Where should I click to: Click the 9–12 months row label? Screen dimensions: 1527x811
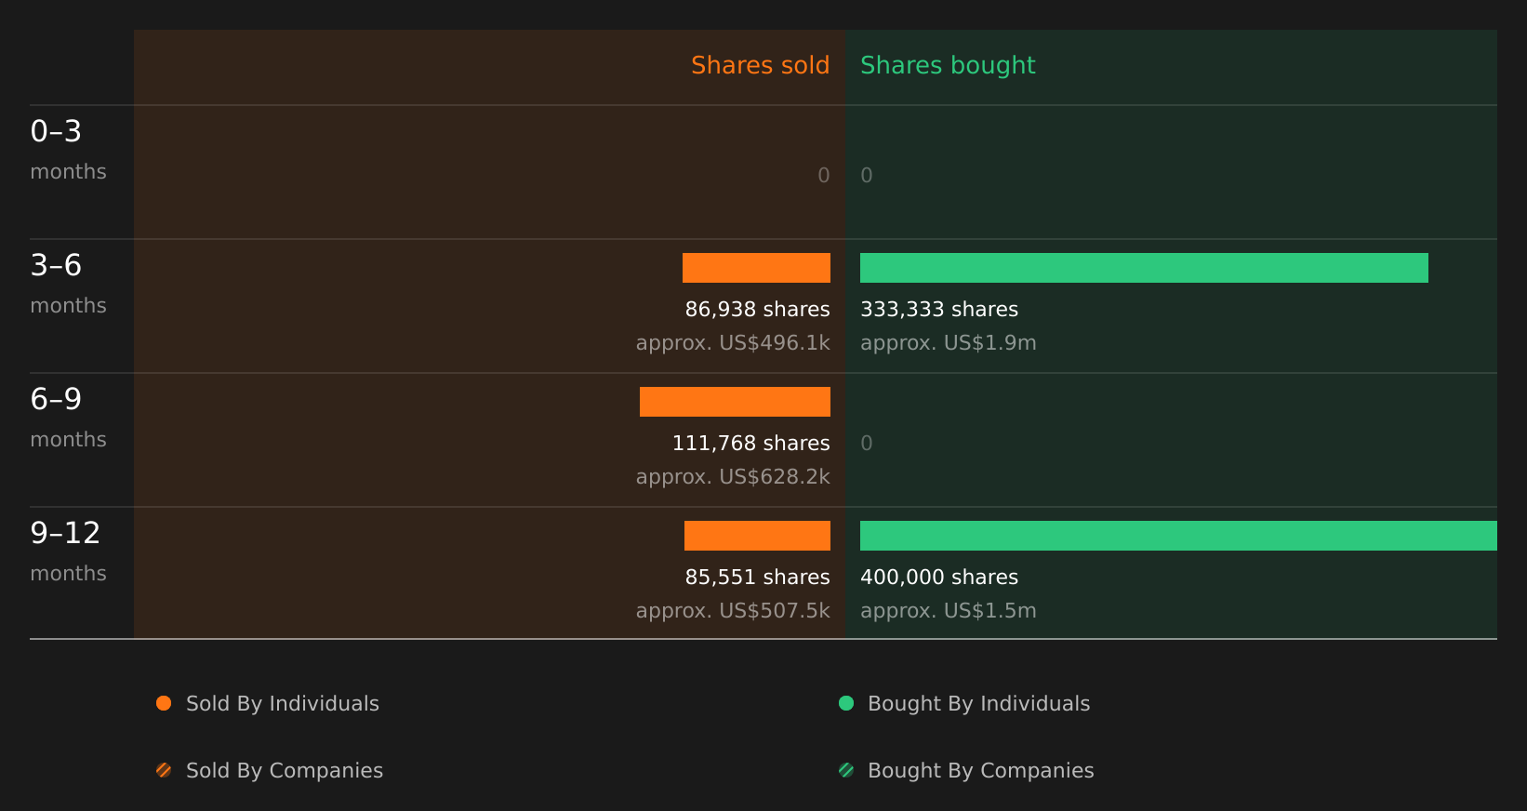(x=68, y=552)
